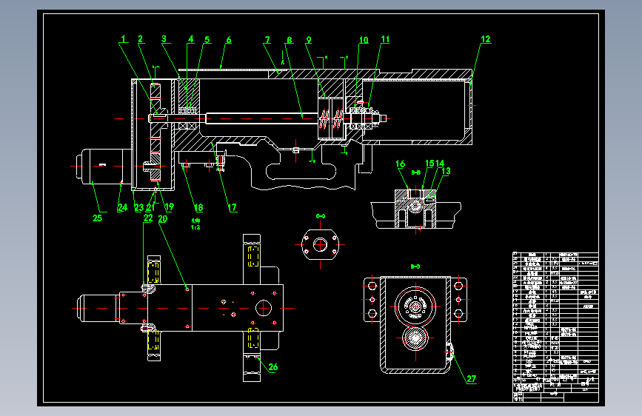This screenshot has width=642, height=416.
Task: Click part callout number 6
Action: tap(229, 40)
